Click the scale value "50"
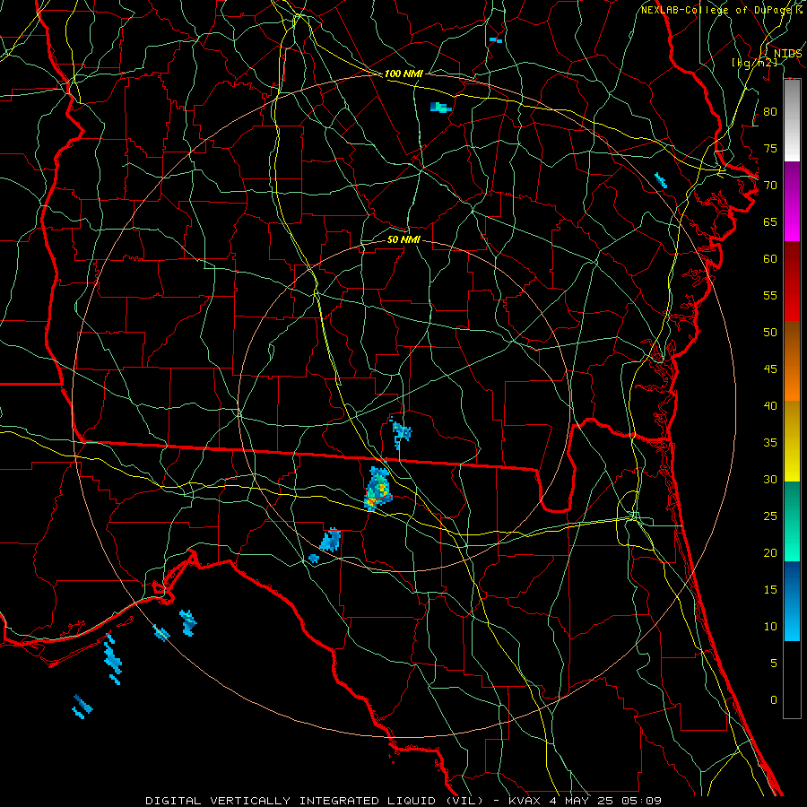Image resolution: width=807 pixels, height=807 pixels. point(770,332)
